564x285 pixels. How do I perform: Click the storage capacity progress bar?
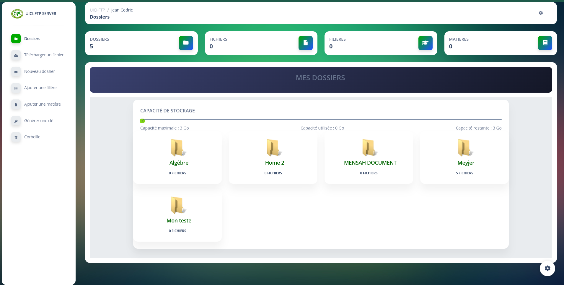(320, 120)
